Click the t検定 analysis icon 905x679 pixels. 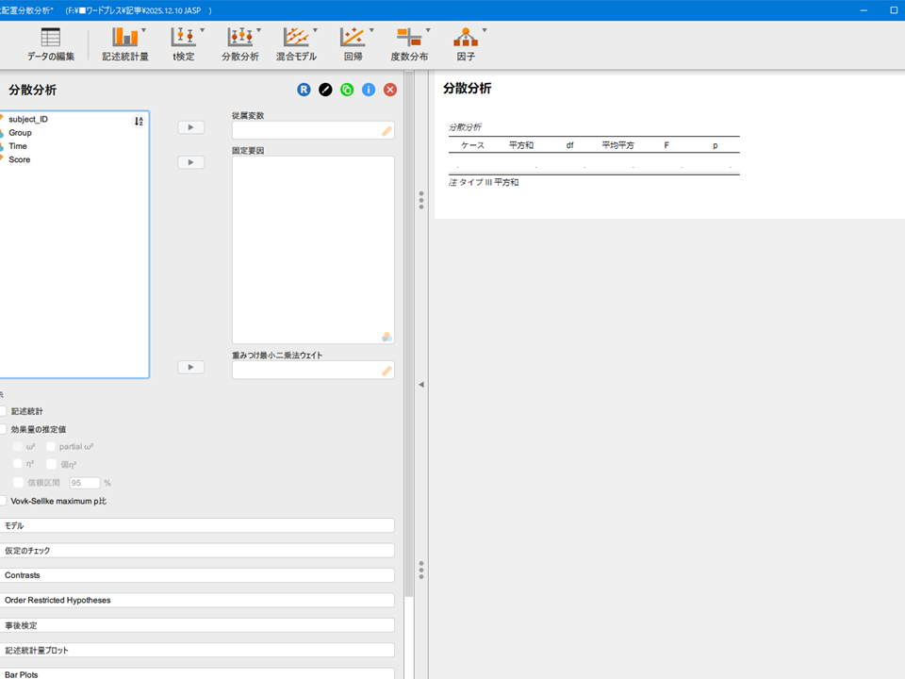click(x=184, y=44)
